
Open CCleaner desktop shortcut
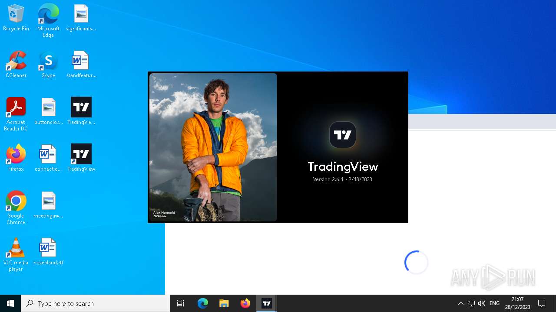point(16,65)
